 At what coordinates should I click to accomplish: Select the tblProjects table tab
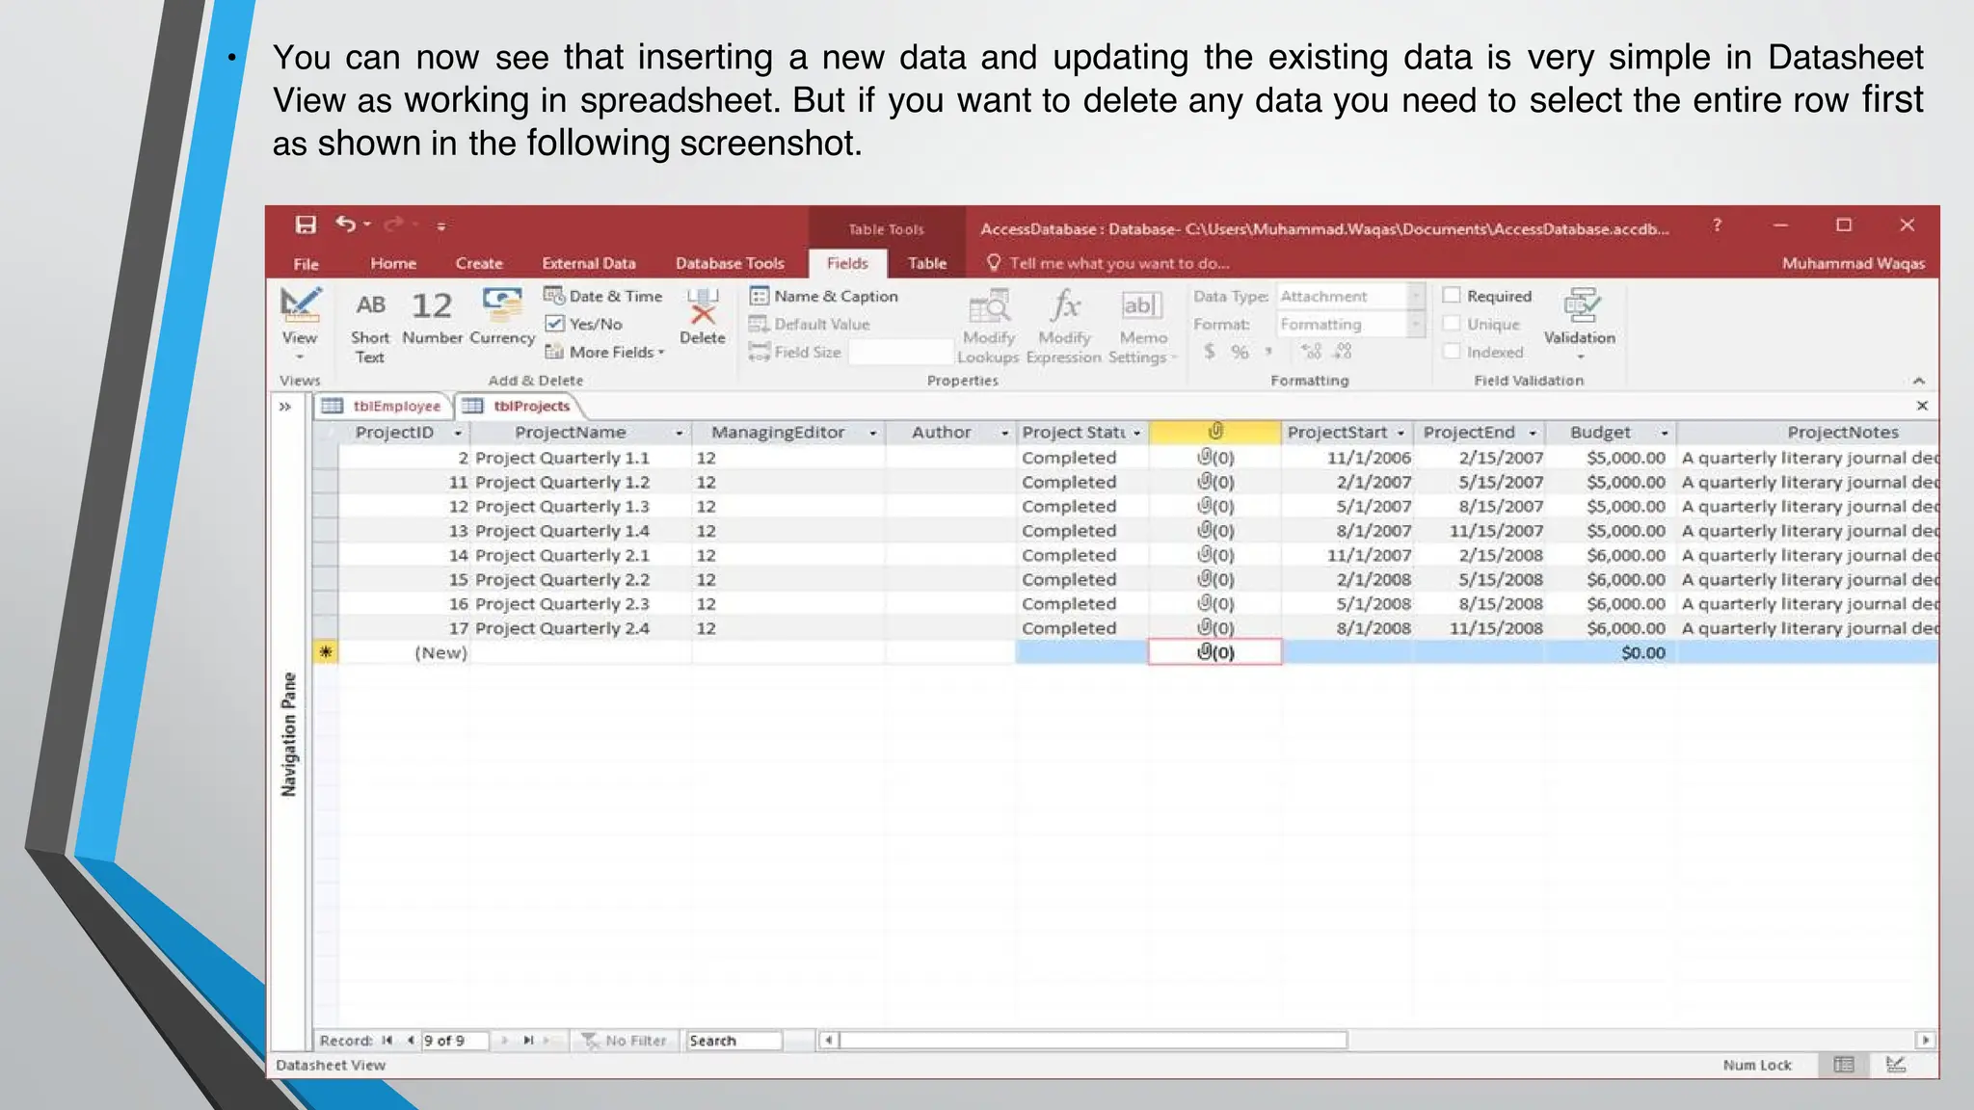coord(519,406)
